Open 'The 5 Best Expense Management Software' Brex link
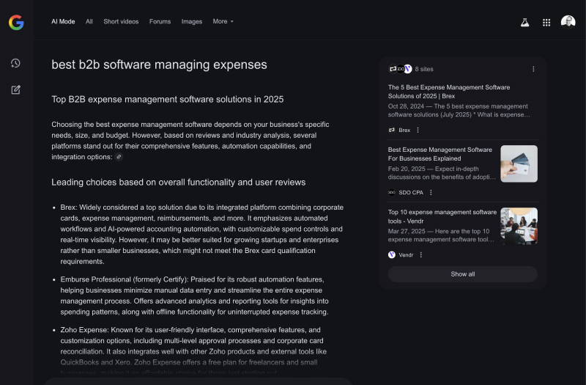Screen dimensions: 586x385 coord(449,92)
